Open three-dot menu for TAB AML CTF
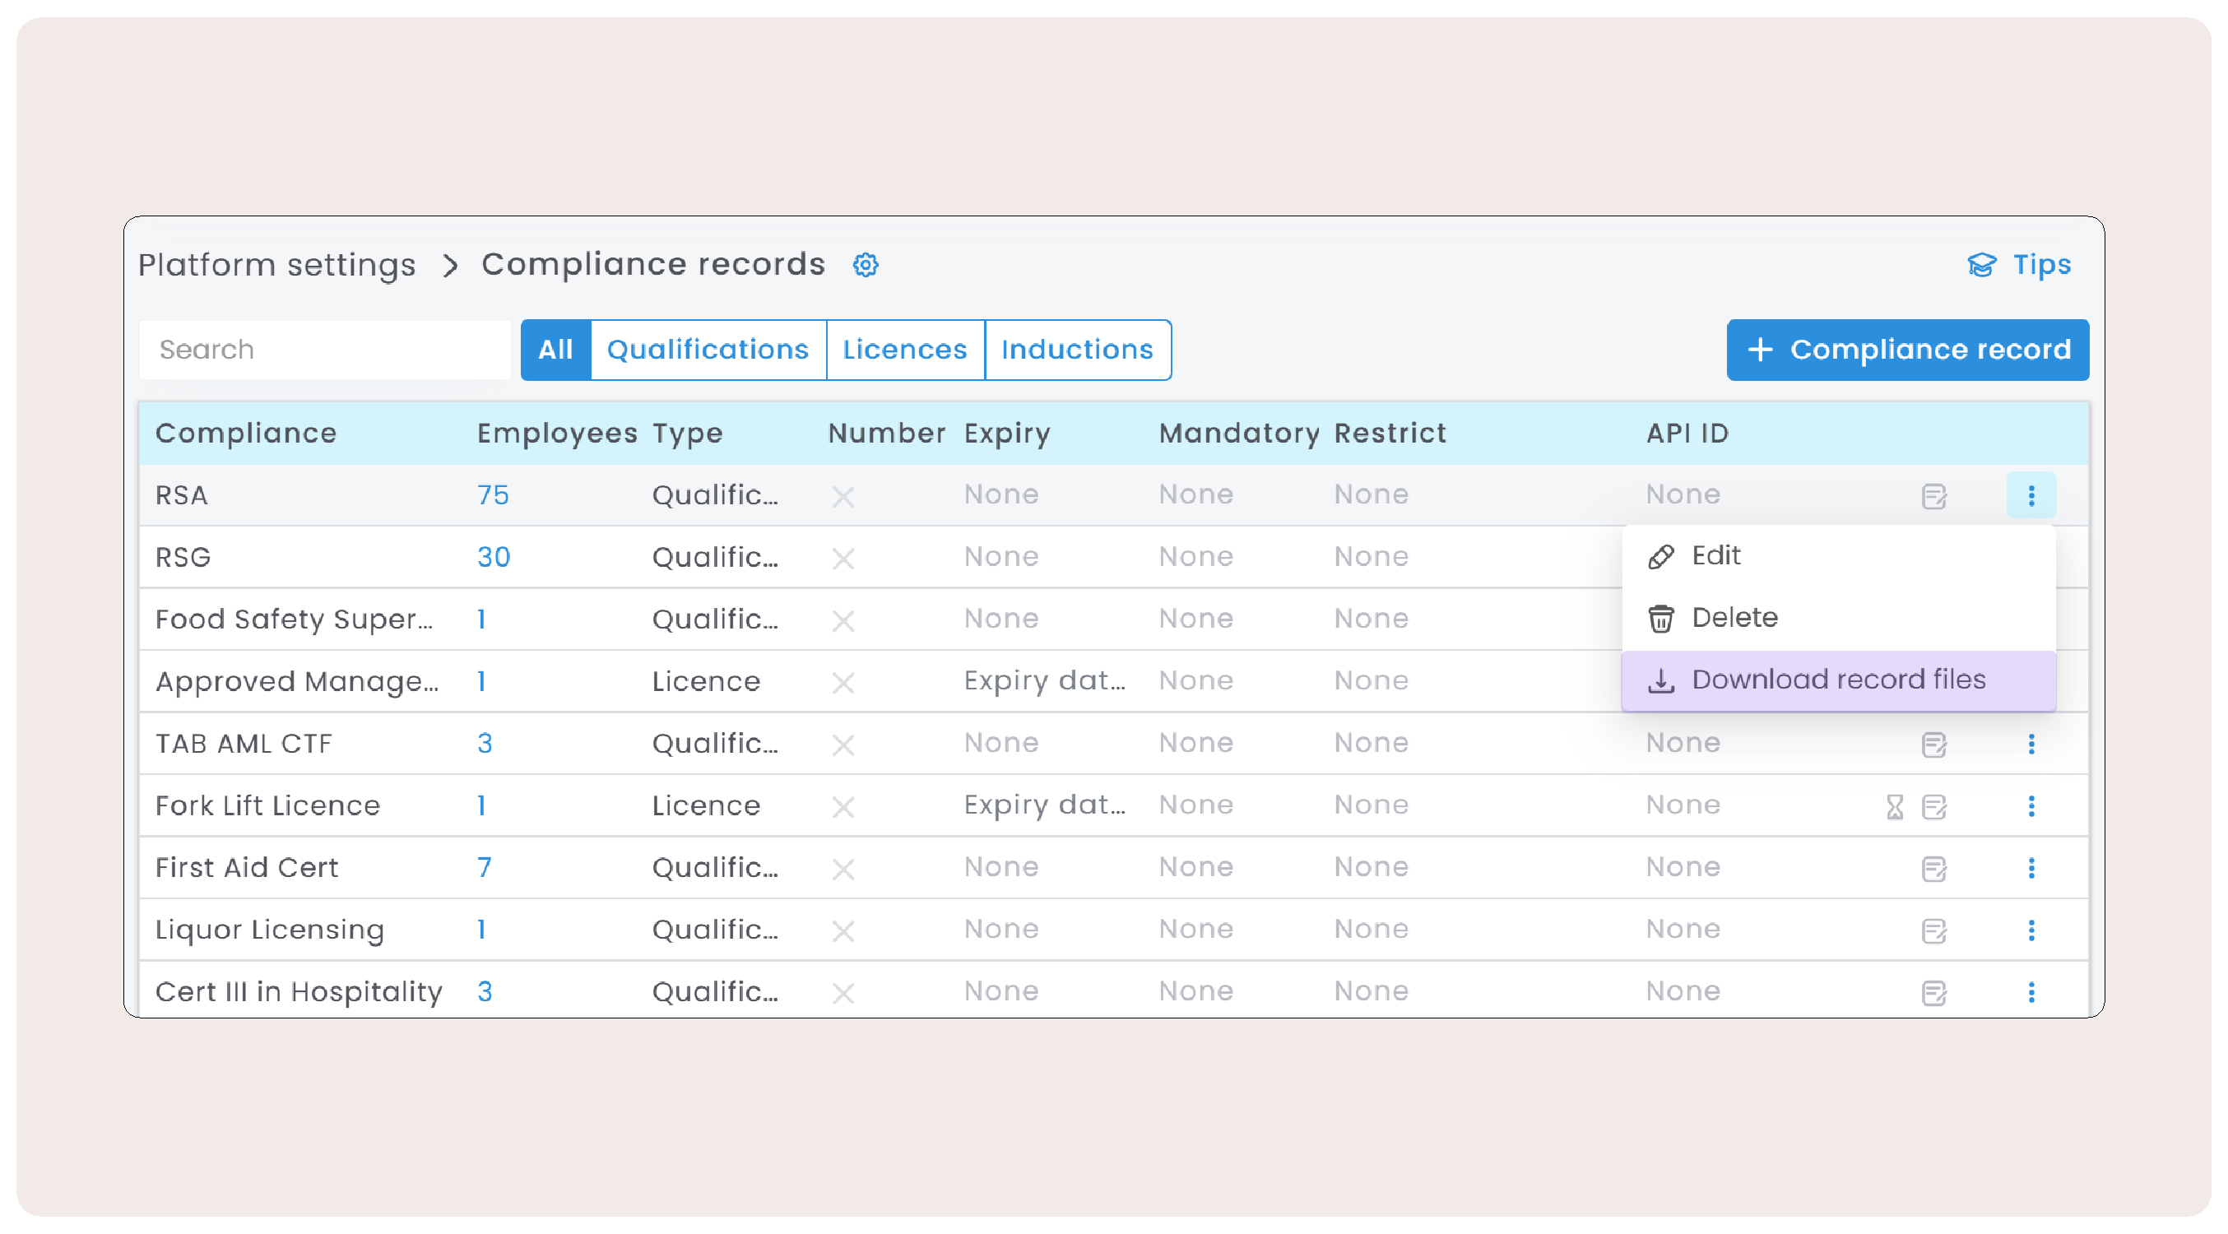The image size is (2228, 1234). pos(2031,744)
